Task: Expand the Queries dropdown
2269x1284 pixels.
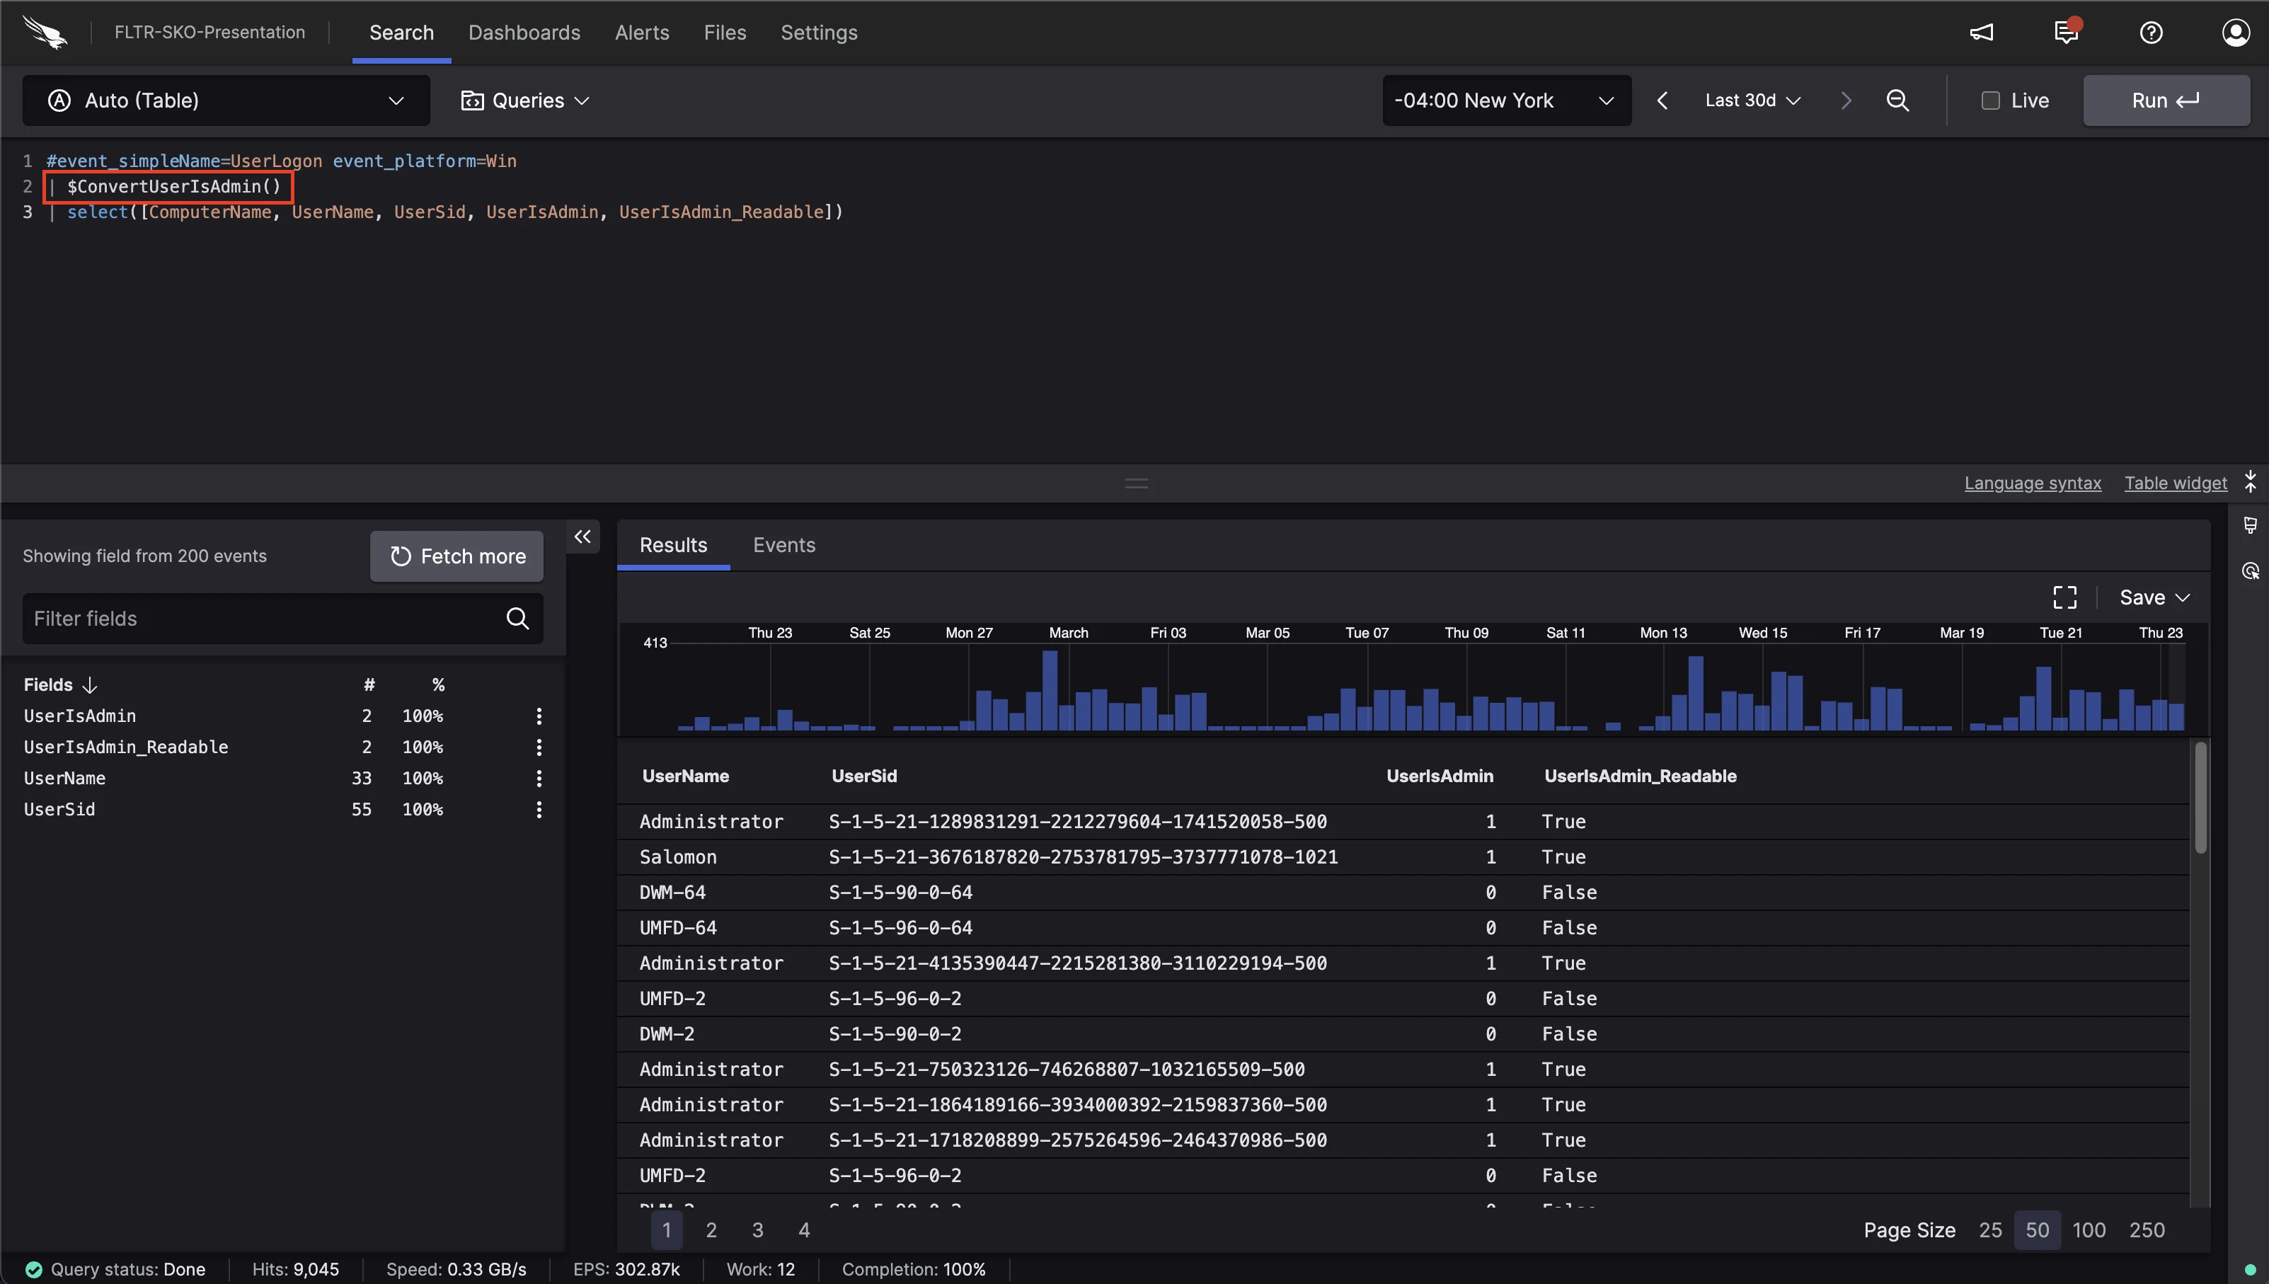Action: coord(525,101)
